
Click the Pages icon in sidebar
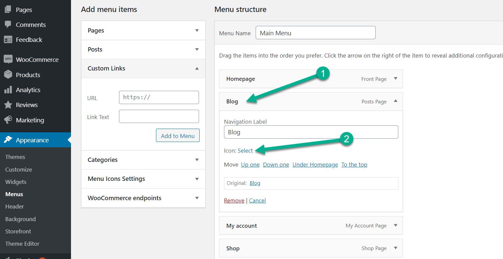coord(8,10)
